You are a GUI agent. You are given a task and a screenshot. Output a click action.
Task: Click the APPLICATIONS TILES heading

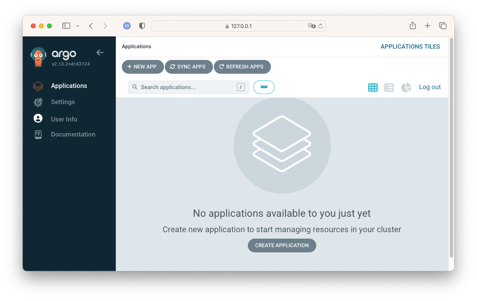410,47
